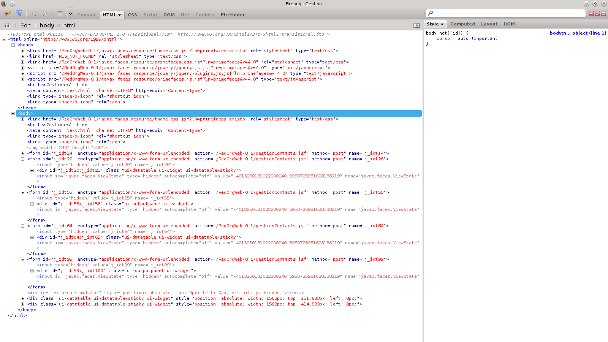
Task: Switch to the CSS panel
Action: 132,15
